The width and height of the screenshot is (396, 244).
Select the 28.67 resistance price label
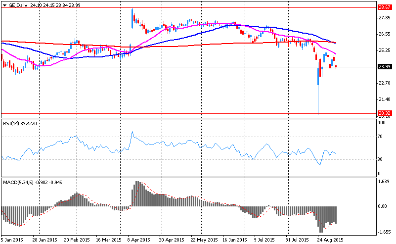click(385, 7)
